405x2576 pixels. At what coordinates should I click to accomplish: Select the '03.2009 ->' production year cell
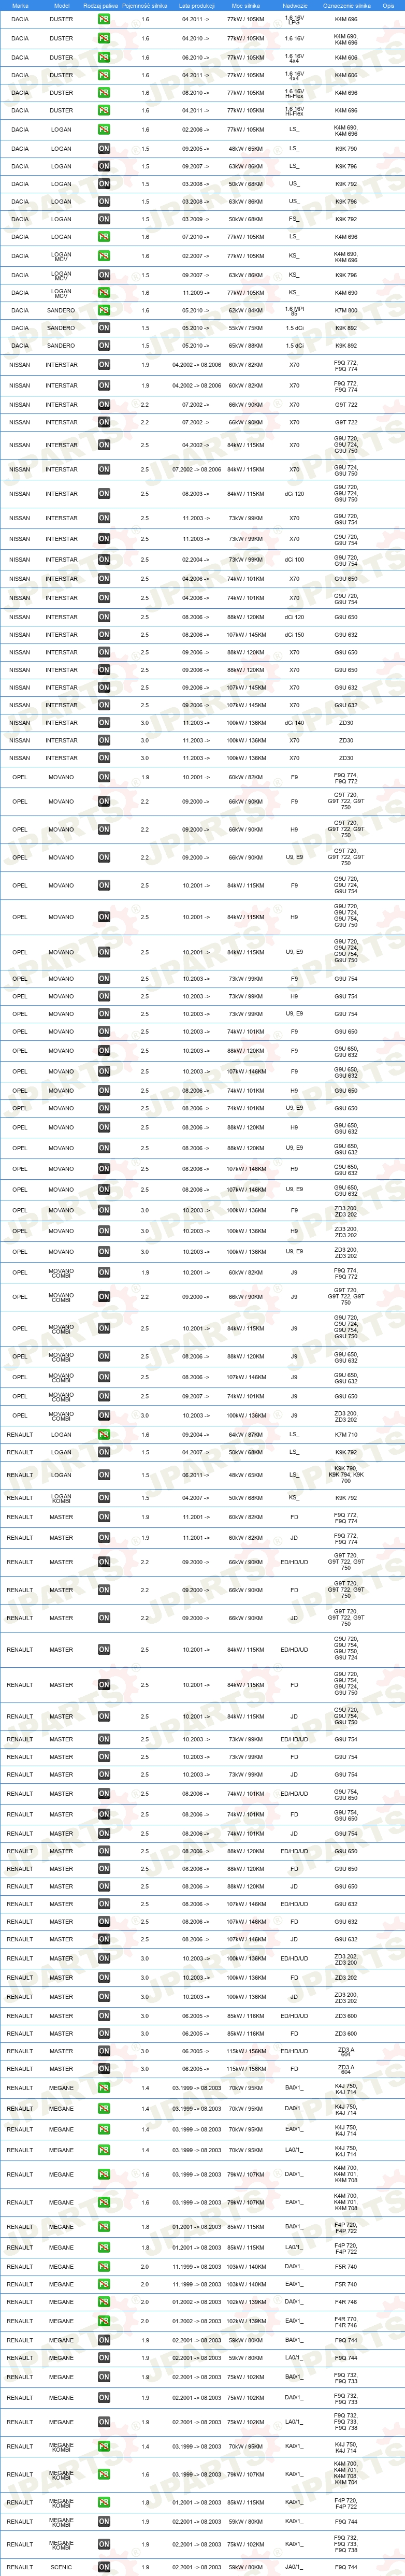196,219
